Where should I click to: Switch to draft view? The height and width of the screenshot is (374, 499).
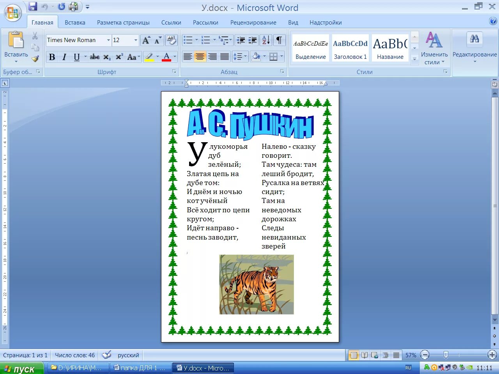396,355
